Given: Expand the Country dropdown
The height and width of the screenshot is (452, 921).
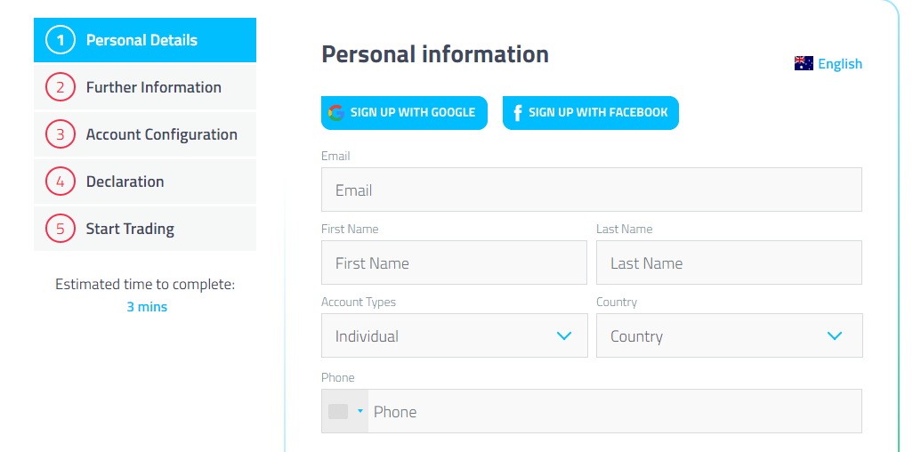Looking at the screenshot, I should click(x=729, y=335).
